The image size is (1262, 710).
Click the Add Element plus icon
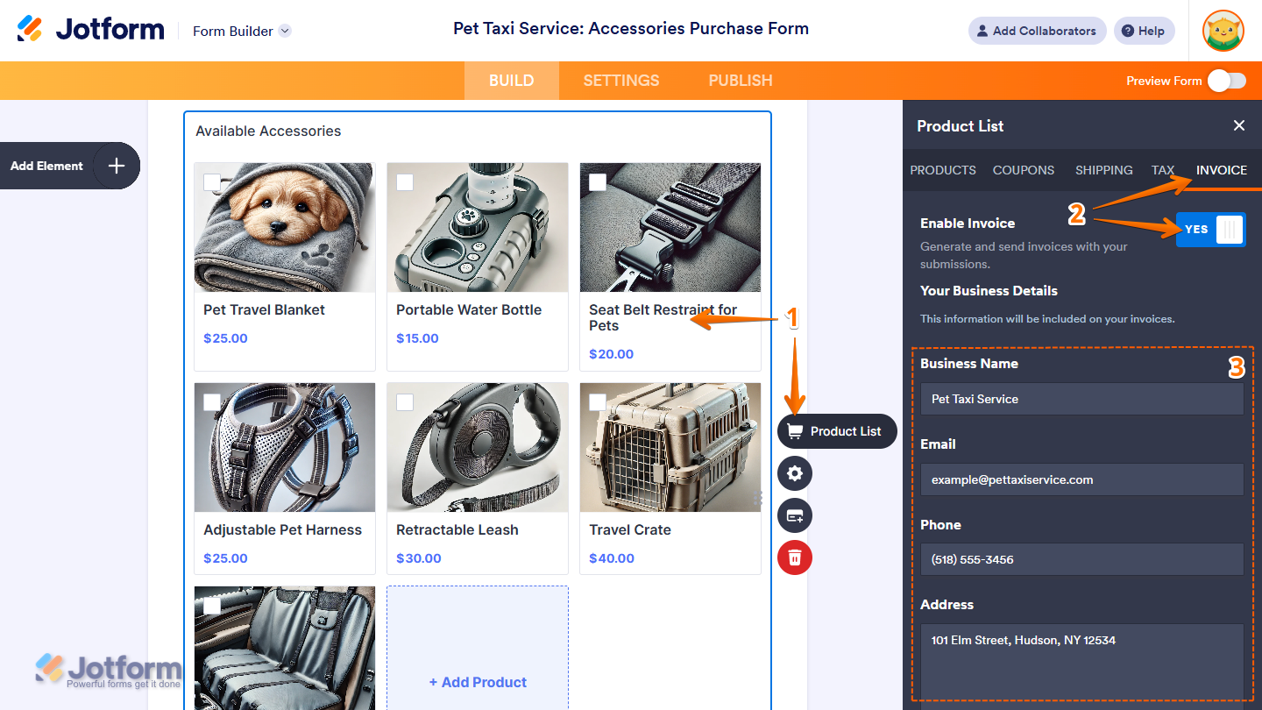pyautogui.click(x=117, y=166)
